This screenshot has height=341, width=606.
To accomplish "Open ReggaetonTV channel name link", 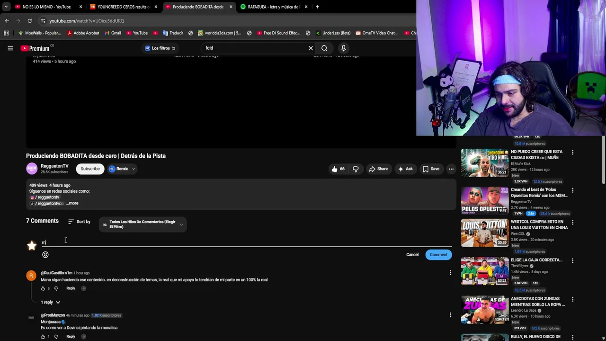I will (54, 166).
